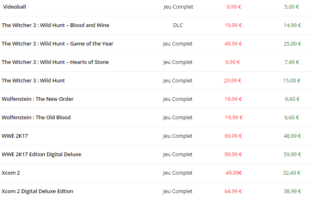Click the 25,00 € Game of the Year price
Image resolution: width=313 pixels, height=198 pixels.
point(292,43)
